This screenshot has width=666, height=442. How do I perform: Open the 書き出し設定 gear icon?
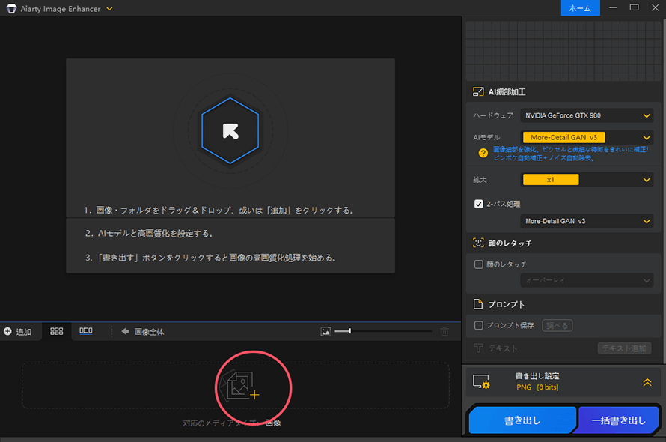pos(483,381)
